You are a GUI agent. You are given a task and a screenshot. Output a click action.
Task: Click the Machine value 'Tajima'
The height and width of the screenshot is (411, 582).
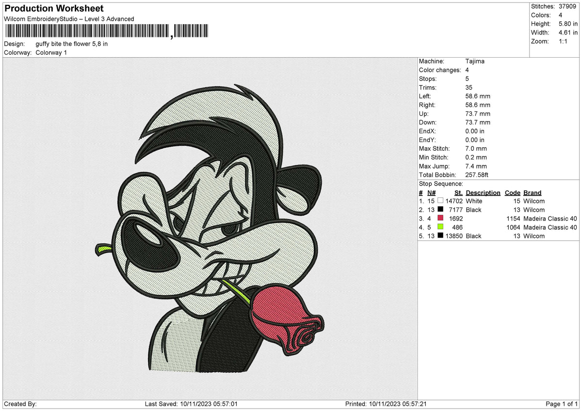tap(475, 61)
